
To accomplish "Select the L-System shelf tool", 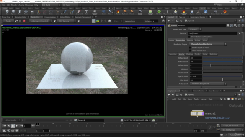I will 103,12.
